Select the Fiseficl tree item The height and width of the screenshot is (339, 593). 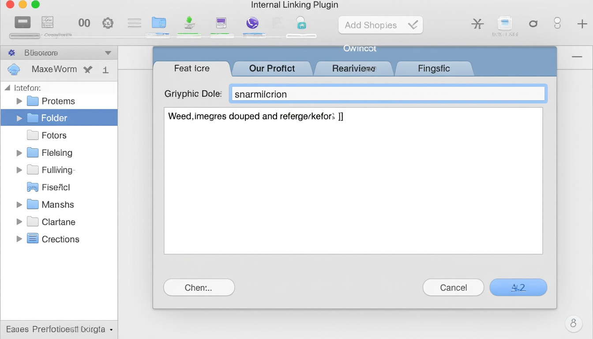coord(59,187)
